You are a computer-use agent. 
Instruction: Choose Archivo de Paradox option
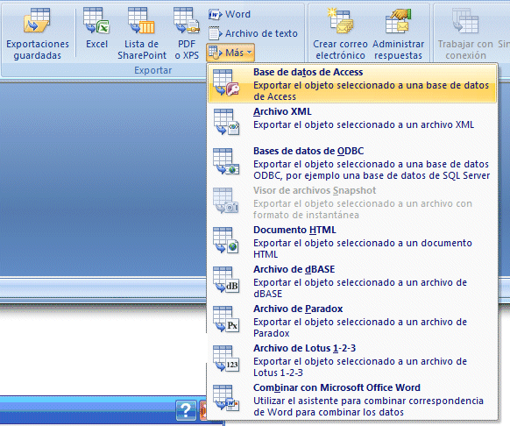352,320
